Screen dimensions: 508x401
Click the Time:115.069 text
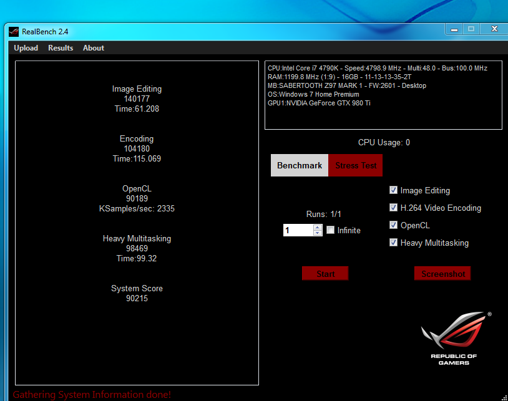pyautogui.click(x=137, y=159)
